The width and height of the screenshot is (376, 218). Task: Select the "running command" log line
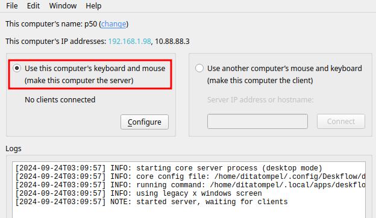point(190,185)
